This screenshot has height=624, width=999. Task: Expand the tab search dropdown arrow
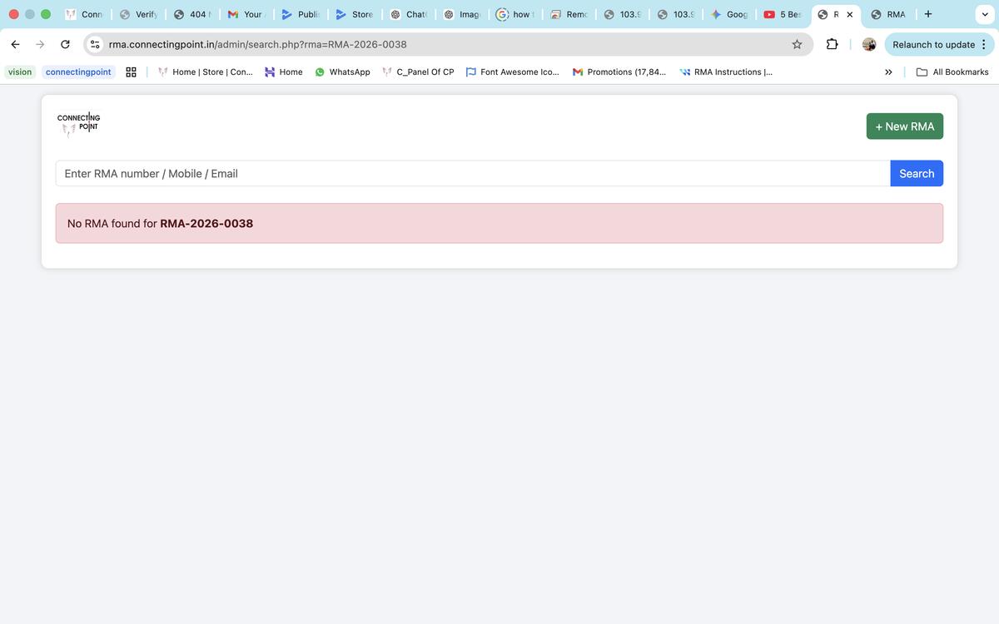[986, 14]
